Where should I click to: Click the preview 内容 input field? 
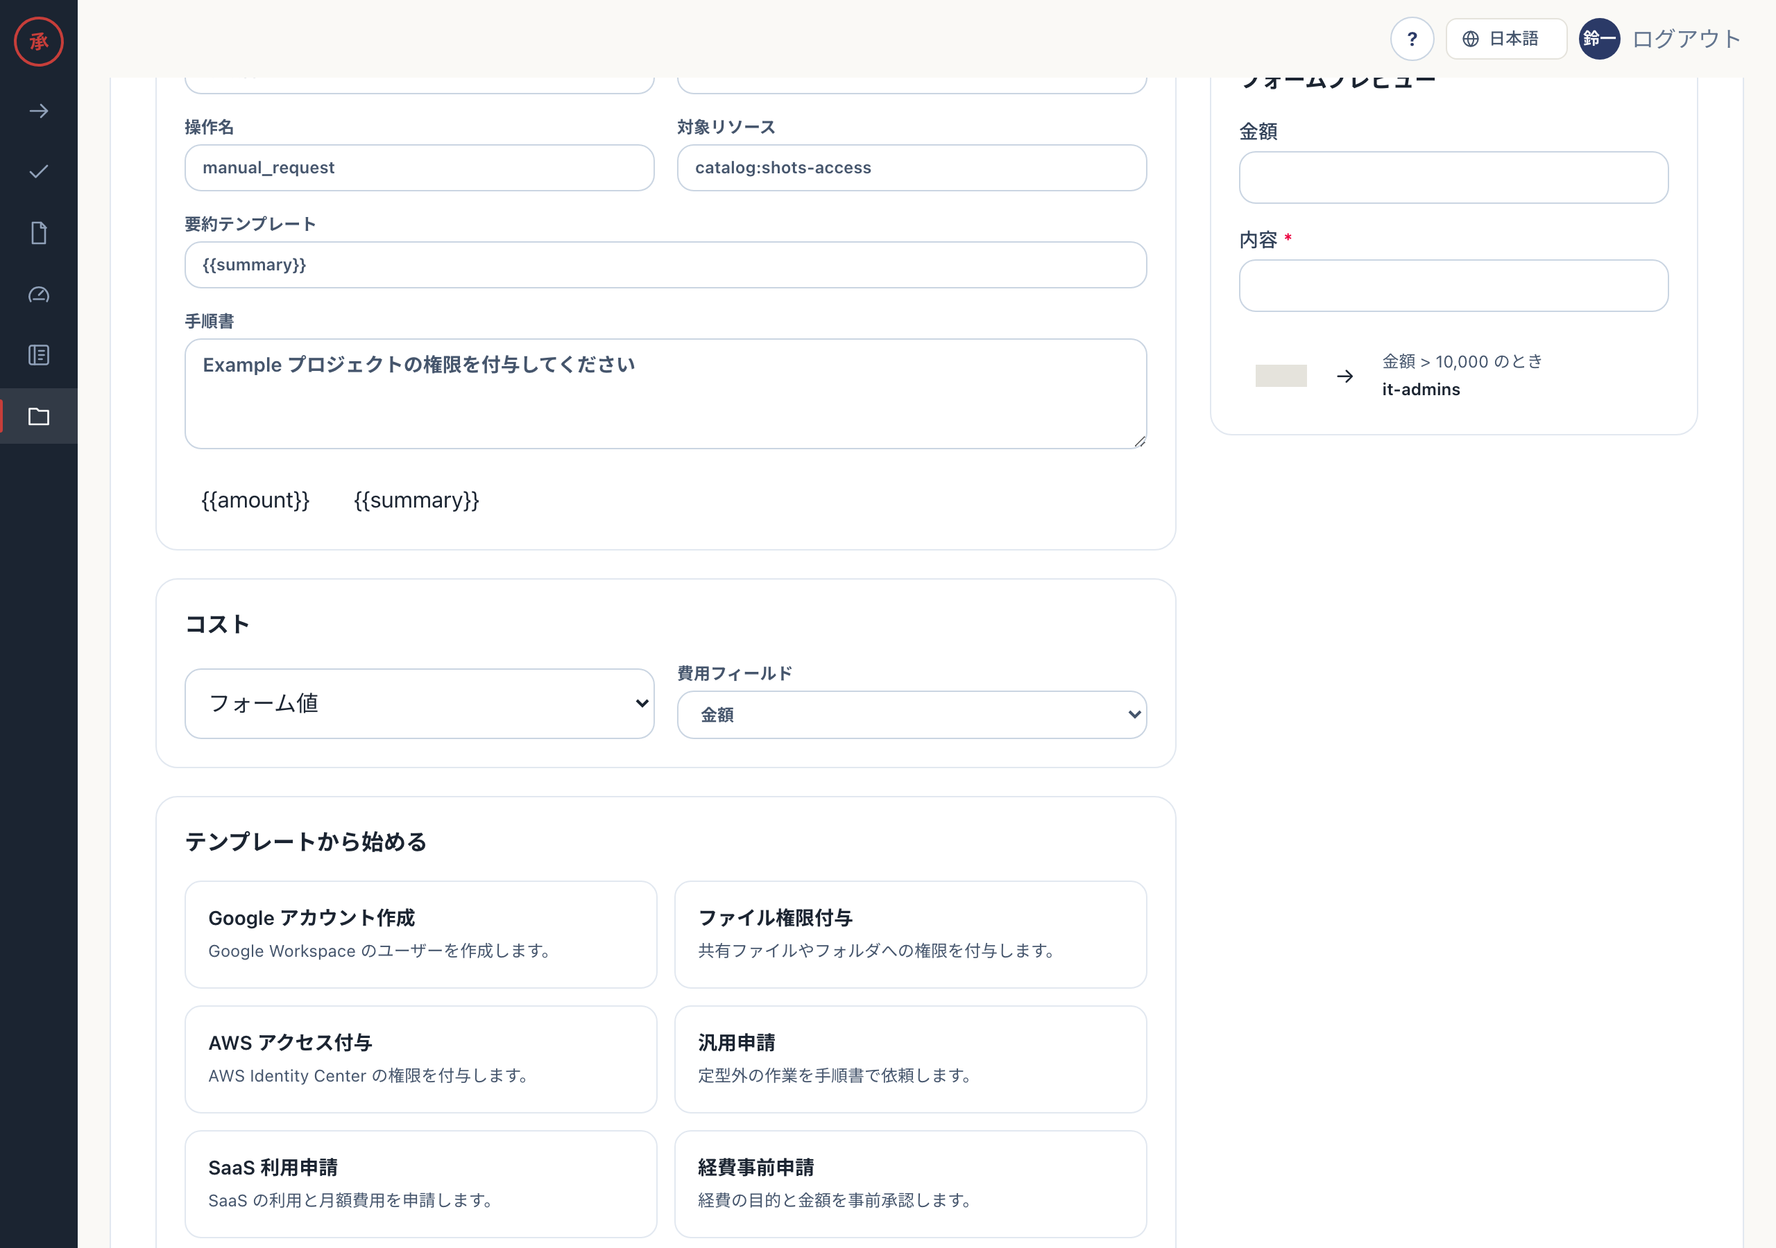point(1453,286)
